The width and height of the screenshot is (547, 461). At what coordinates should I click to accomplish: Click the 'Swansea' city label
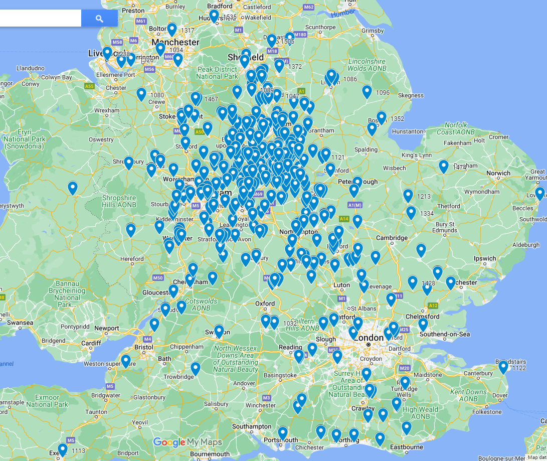pos(20,323)
